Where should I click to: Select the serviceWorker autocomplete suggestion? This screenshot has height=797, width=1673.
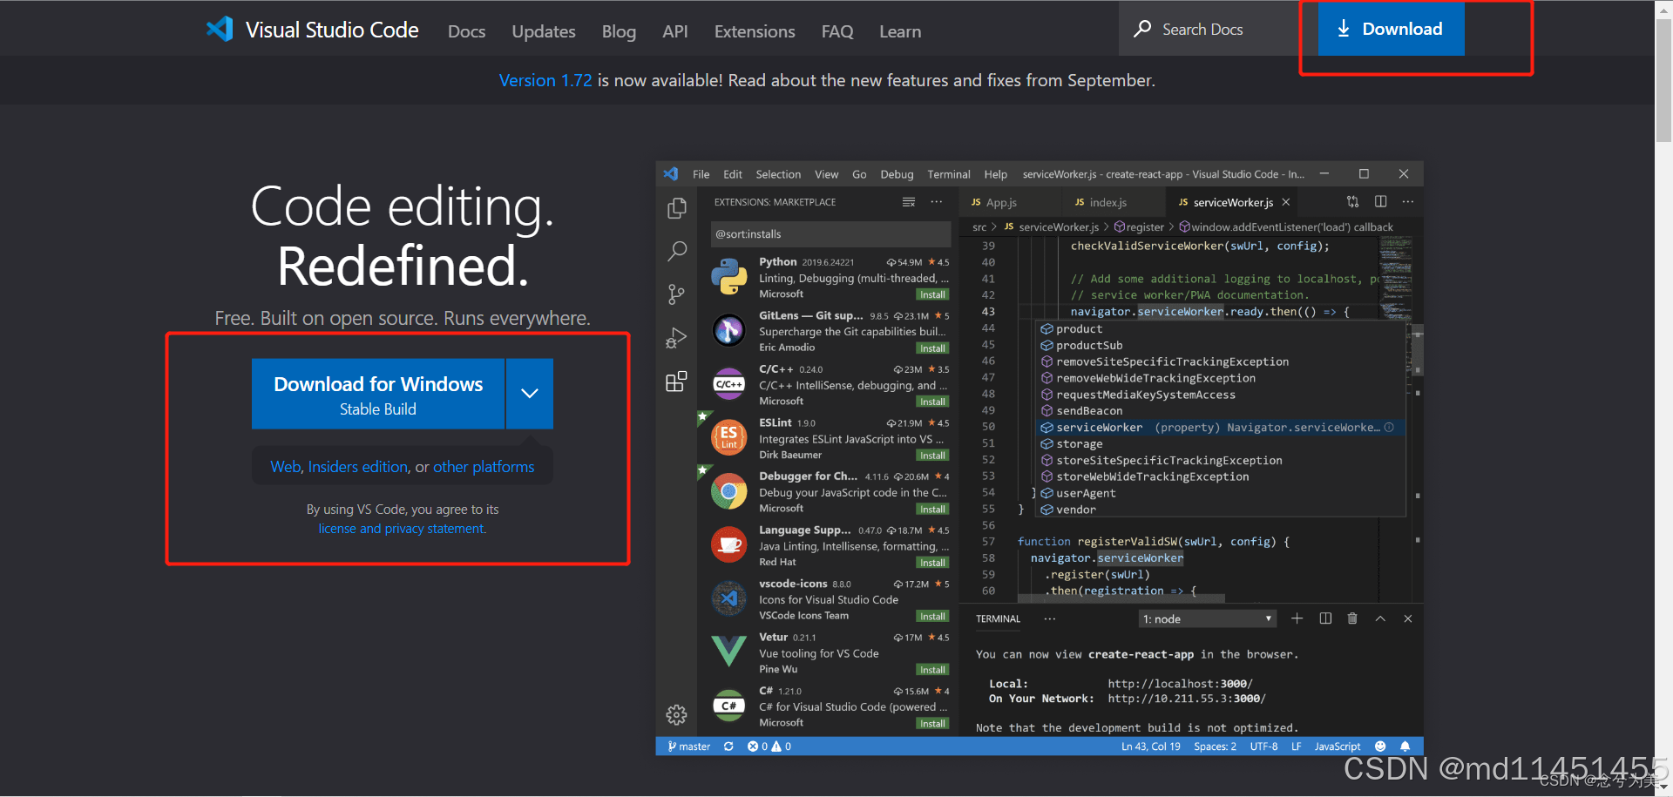pyautogui.click(x=1220, y=428)
